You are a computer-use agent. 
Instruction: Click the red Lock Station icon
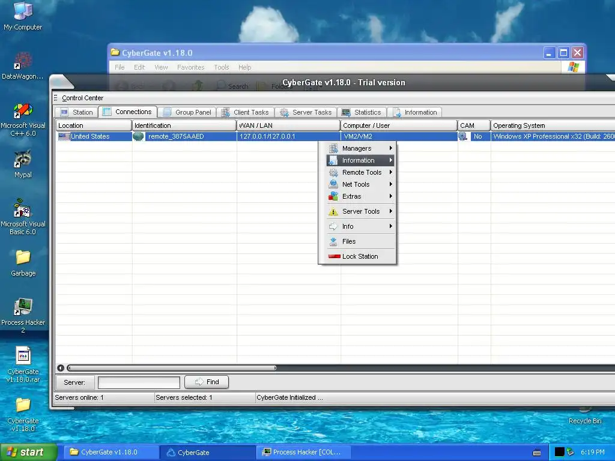(x=334, y=256)
